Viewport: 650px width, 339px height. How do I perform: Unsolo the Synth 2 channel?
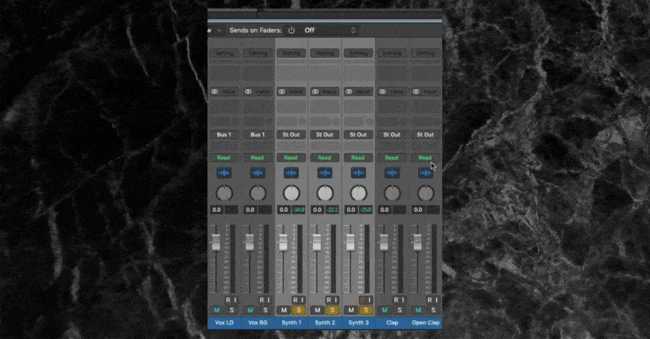coord(332,310)
